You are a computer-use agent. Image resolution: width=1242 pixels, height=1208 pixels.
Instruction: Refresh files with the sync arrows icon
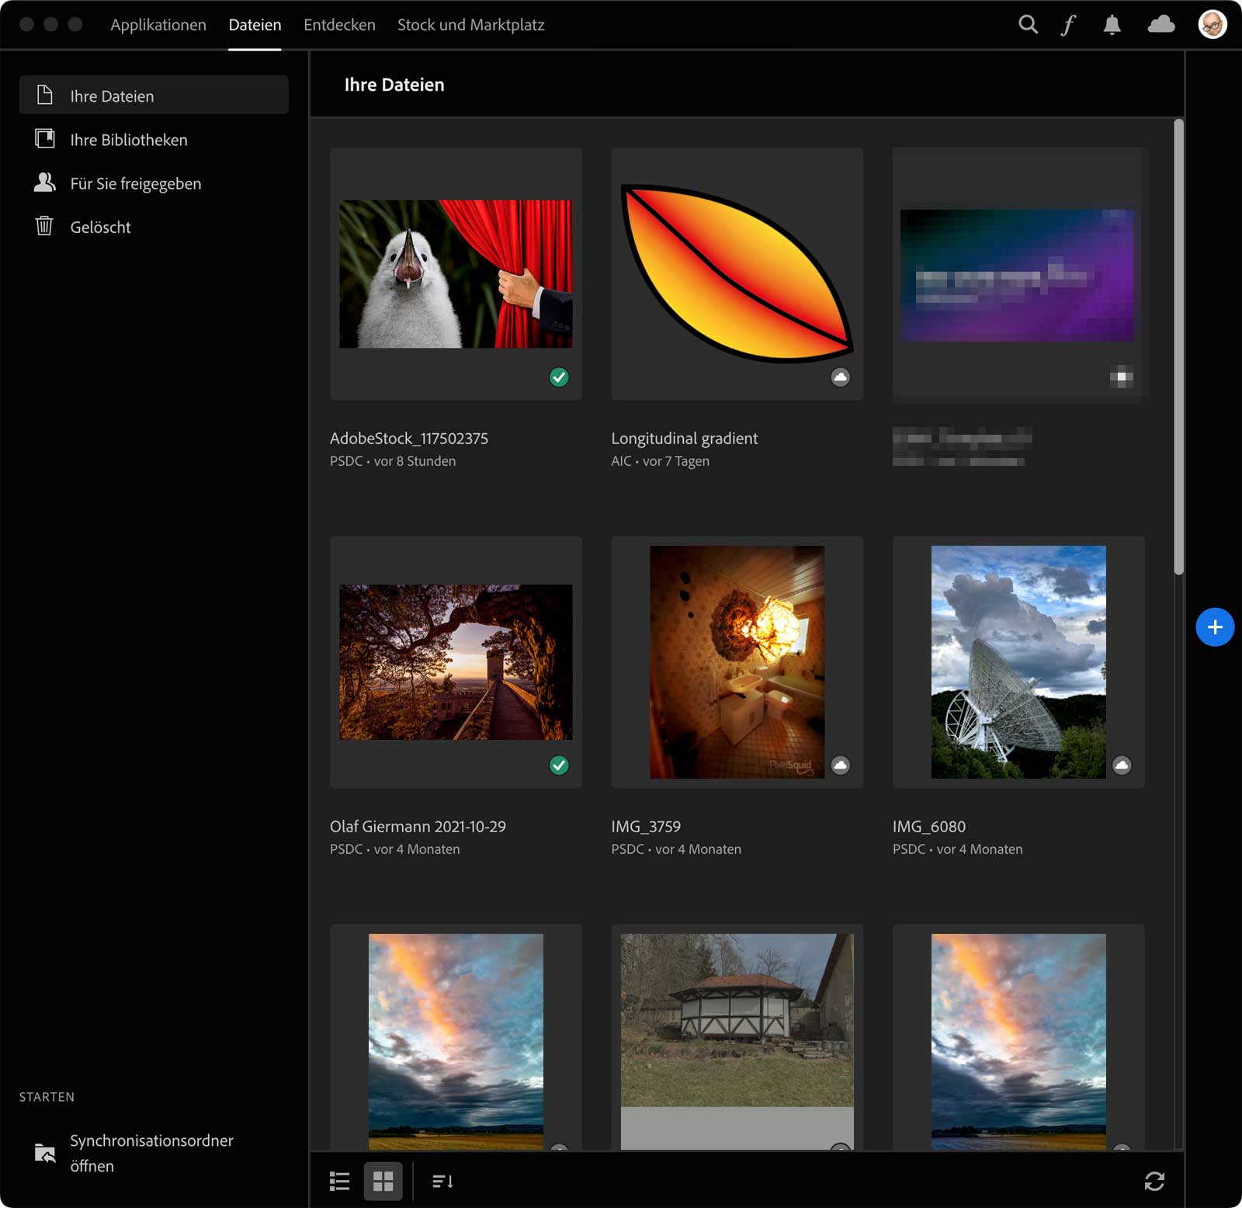pos(1154,1181)
